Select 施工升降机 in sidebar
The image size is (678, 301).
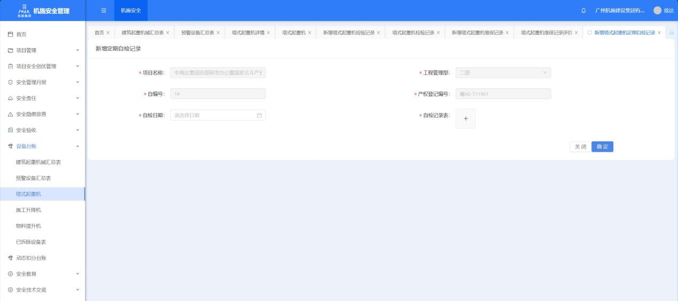pyautogui.click(x=28, y=210)
